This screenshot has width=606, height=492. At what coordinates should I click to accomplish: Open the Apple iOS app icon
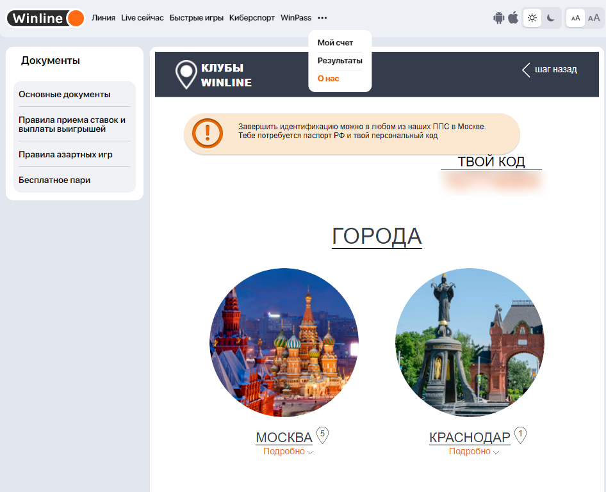(x=513, y=18)
